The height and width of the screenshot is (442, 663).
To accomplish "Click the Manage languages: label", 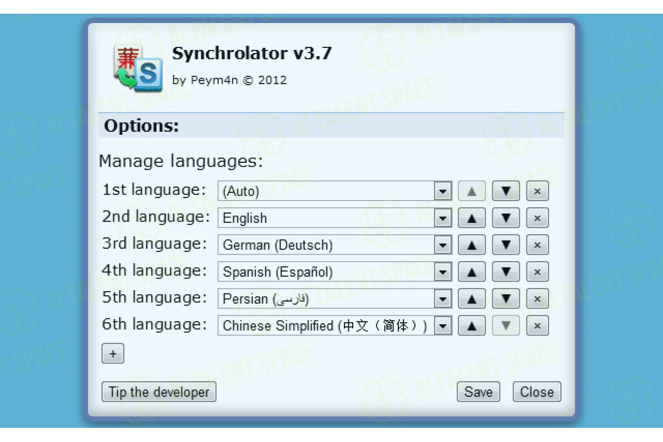I will [x=181, y=161].
